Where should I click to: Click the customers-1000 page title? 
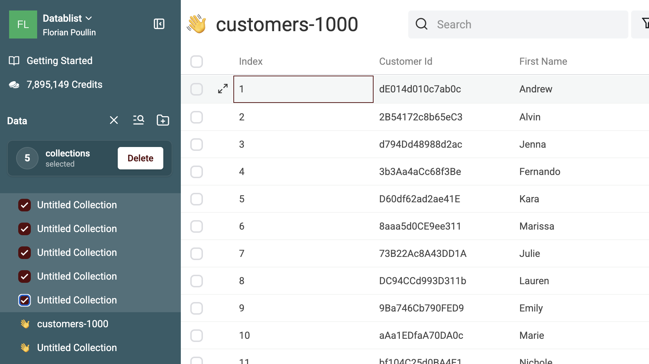coord(287,24)
